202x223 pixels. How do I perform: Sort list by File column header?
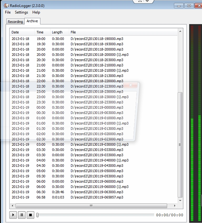(123, 32)
